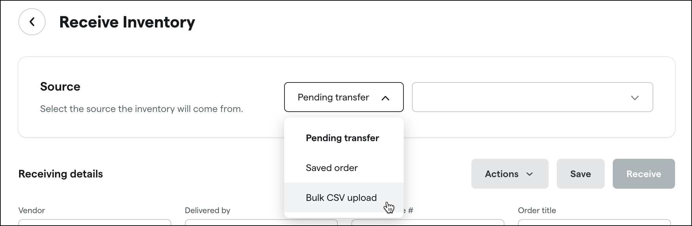Image resolution: width=692 pixels, height=226 pixels.
Task: Click the Receive Inventory page title
Action: (127, 22)
